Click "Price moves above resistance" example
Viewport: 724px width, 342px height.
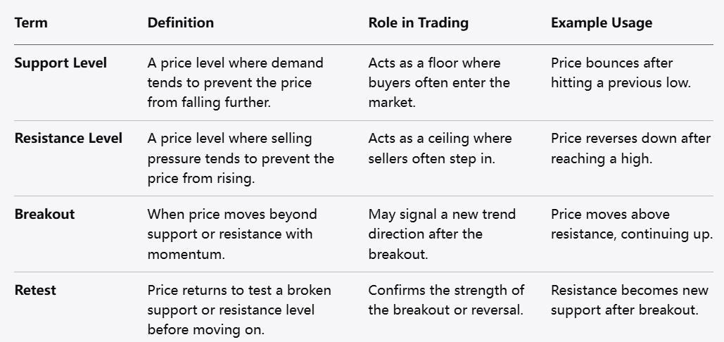coord(631,224)
